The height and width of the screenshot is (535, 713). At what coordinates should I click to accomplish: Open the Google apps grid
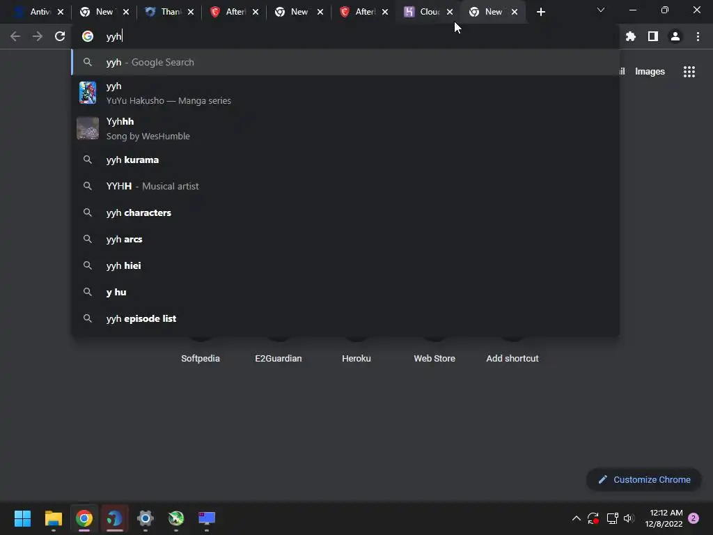(689, 72)
